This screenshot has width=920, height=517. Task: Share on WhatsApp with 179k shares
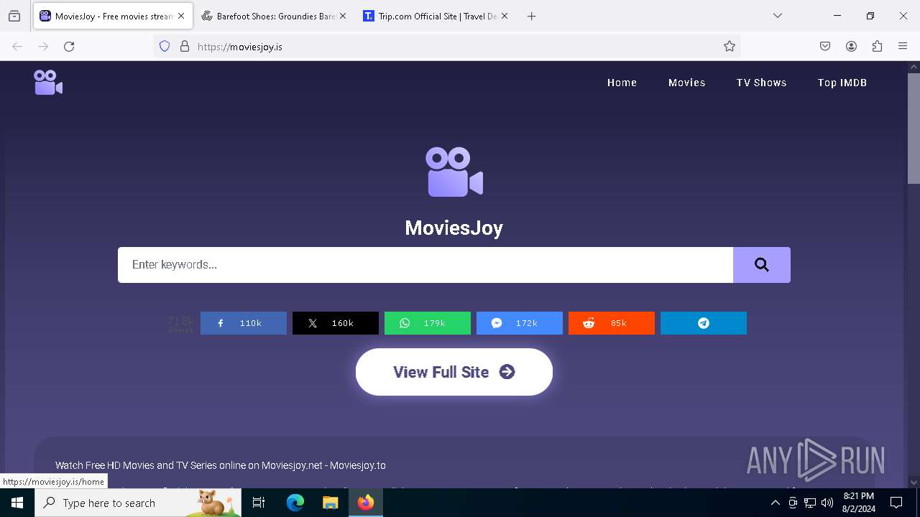pos(428,323)
